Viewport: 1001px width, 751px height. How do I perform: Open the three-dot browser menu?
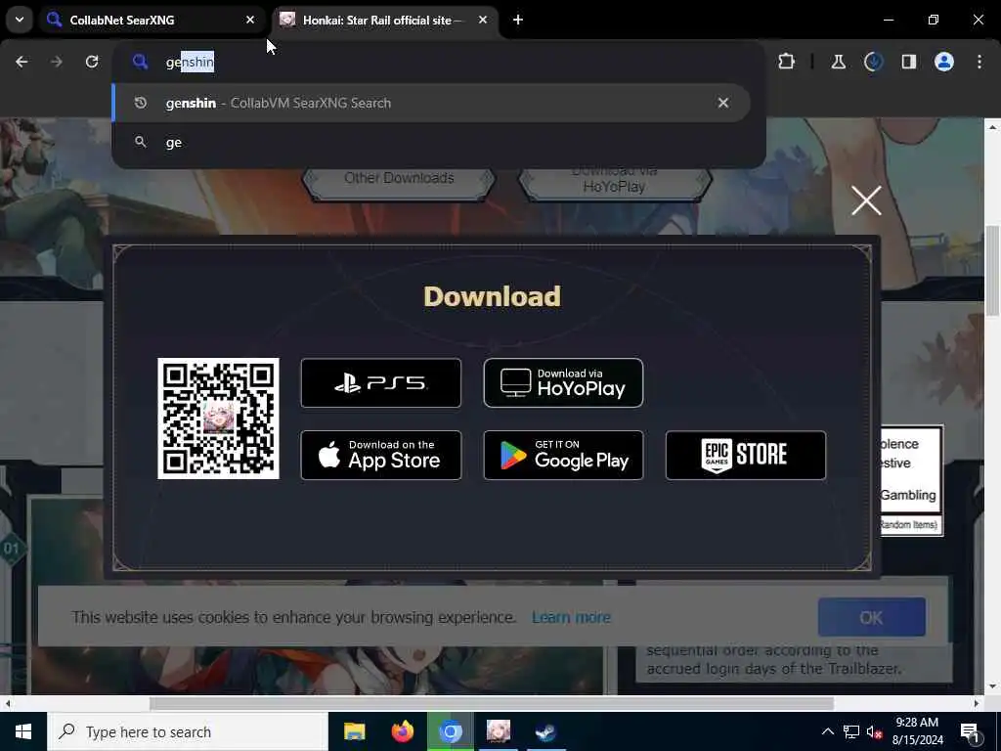[979, 62]
